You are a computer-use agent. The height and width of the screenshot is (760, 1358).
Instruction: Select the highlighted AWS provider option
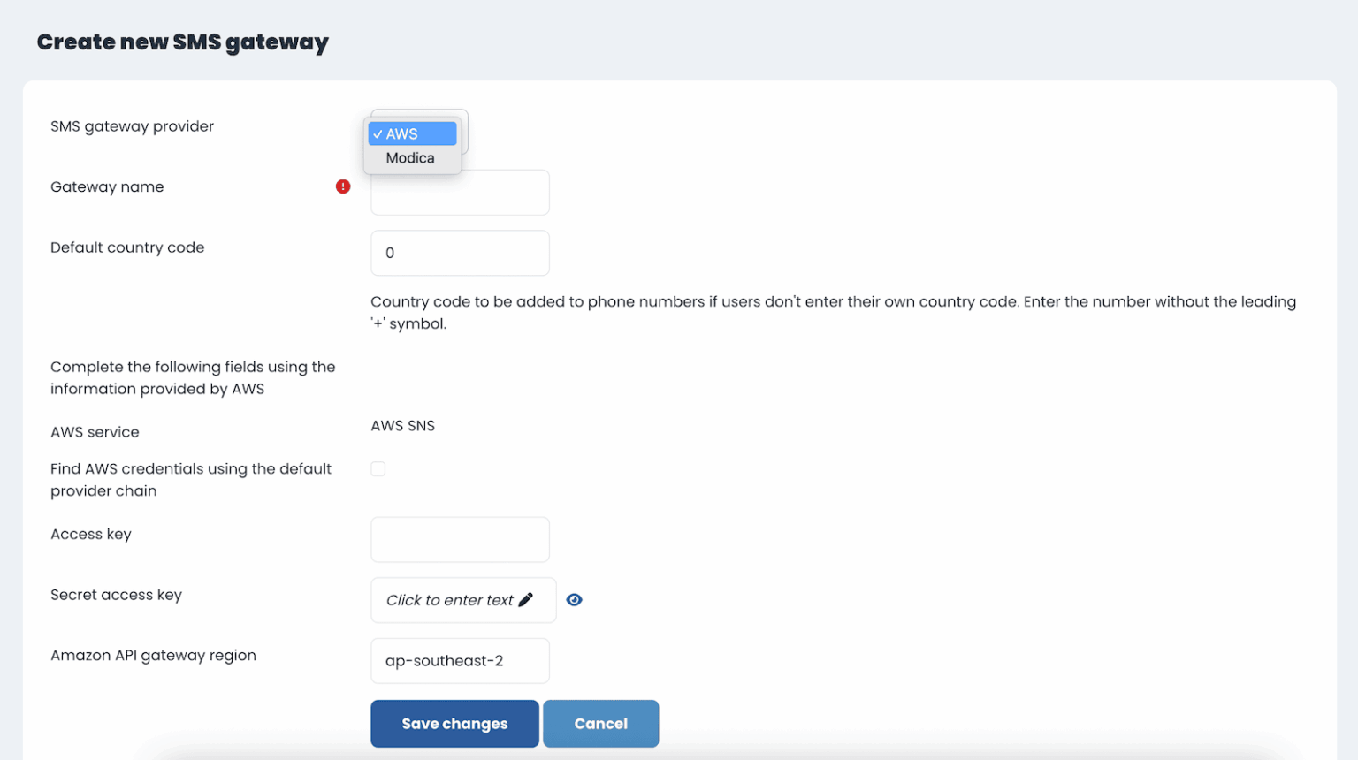pos(412,133)
